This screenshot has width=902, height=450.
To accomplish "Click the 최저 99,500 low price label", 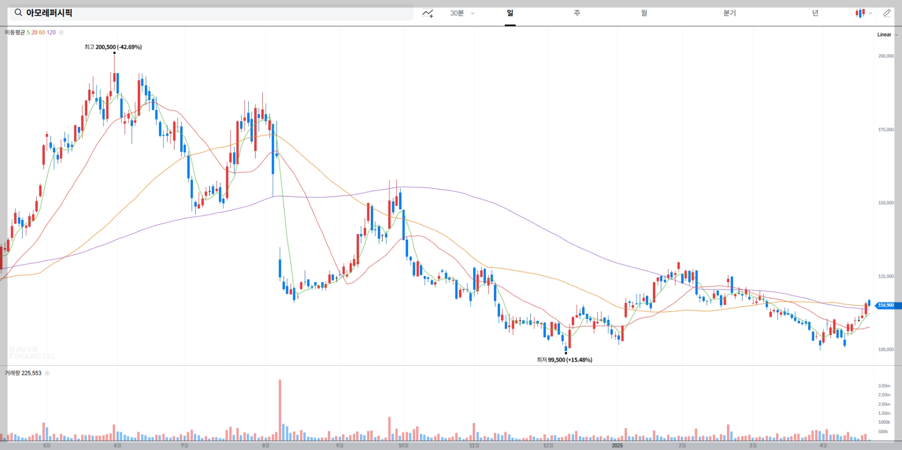I will pos(565,360).
